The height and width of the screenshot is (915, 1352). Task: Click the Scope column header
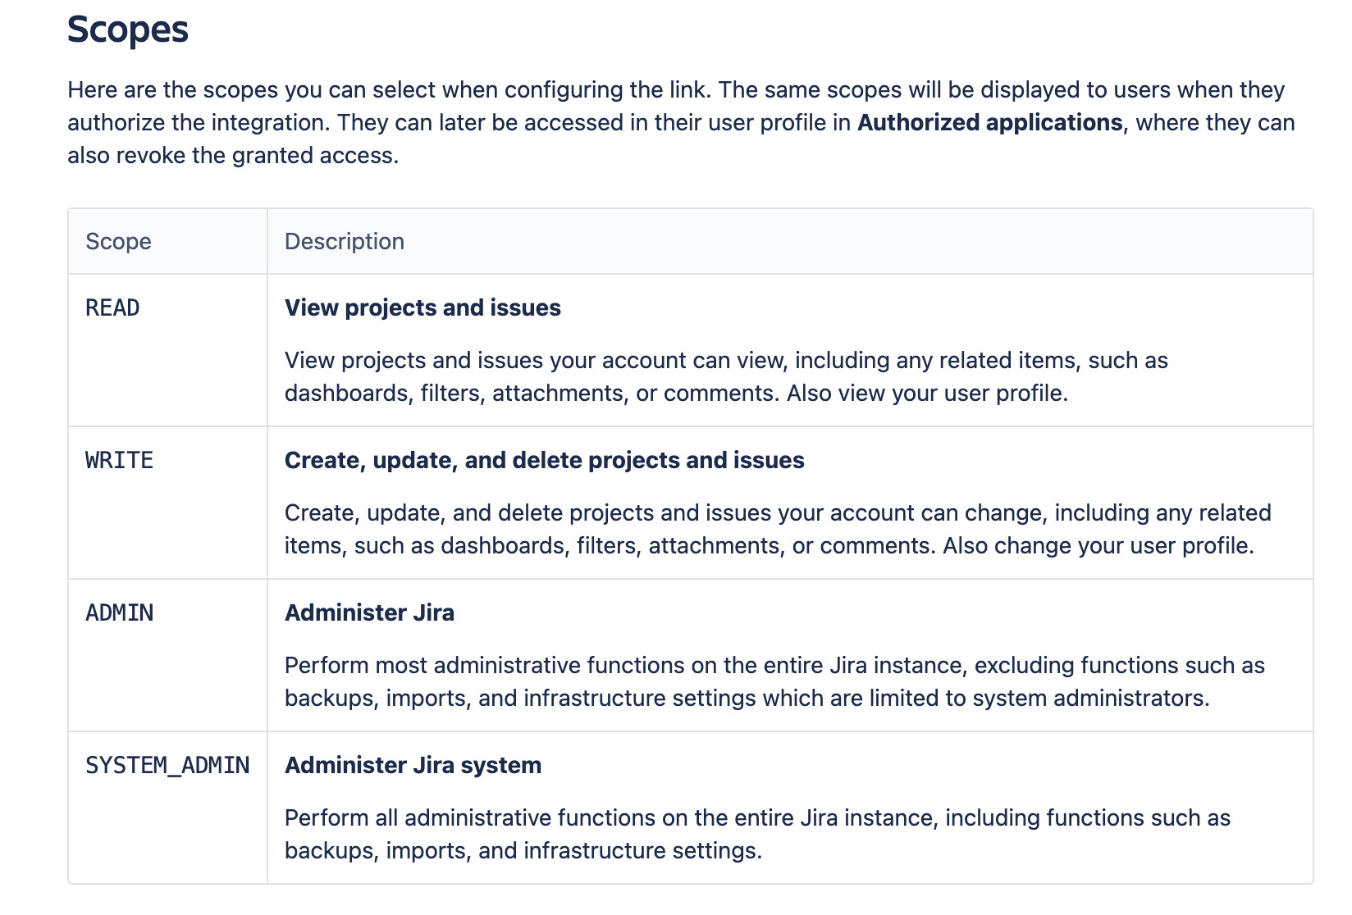tap(118, 241)
